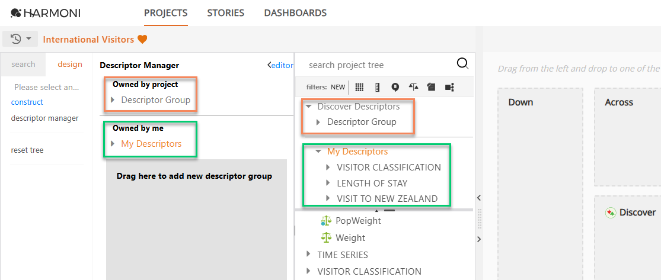Image resolution: width=661 pixels, height=280 pixels.
Task: Click the vertical splitter grip handle
Action: pos(479,218)
